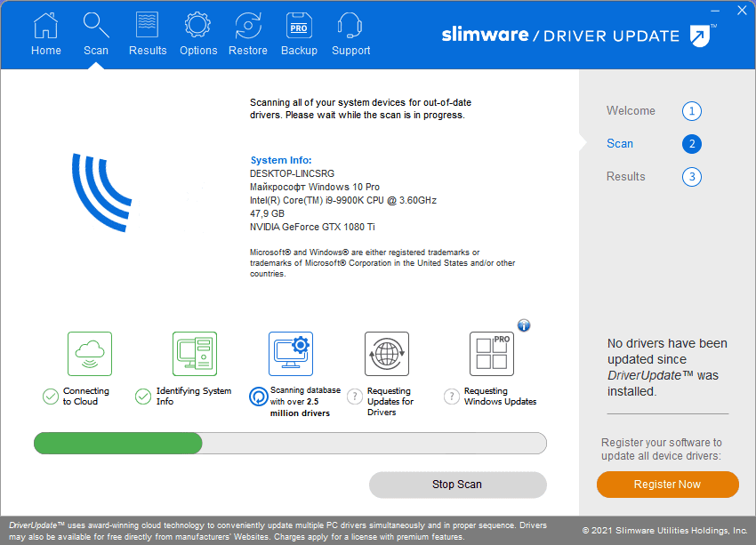Select the Scan magnifier icon

(96, 25)
